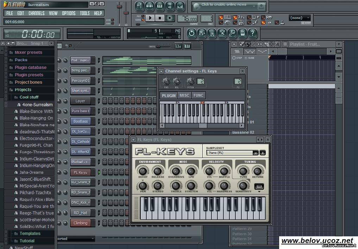Choose the Select tool in Playlist toolbar
Image resolution: width=358 pixels, height=249 pixels.
point(271,44)
